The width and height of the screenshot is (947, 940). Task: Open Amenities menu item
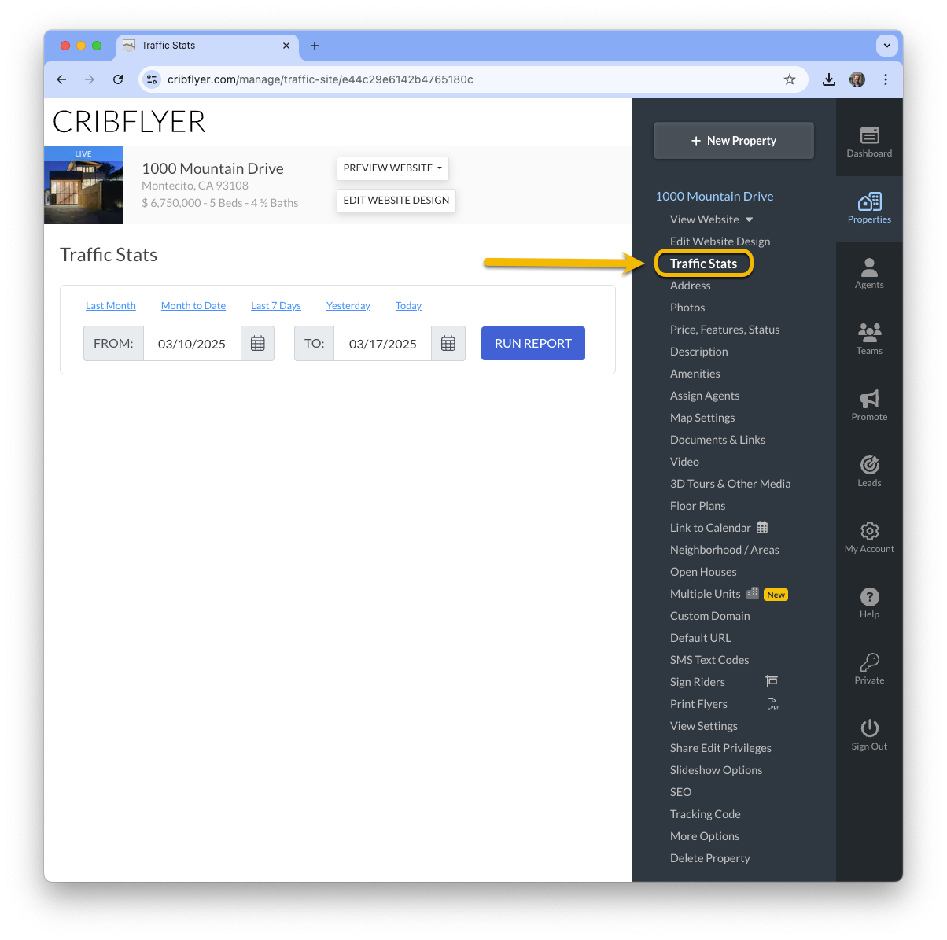click(695, 374)
